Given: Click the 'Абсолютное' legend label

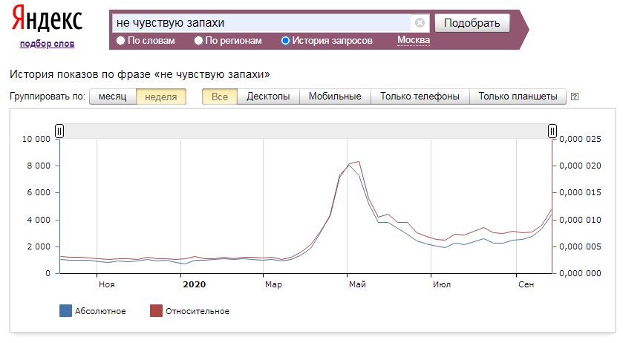Looking at the screenshot, I should [100, 311].
